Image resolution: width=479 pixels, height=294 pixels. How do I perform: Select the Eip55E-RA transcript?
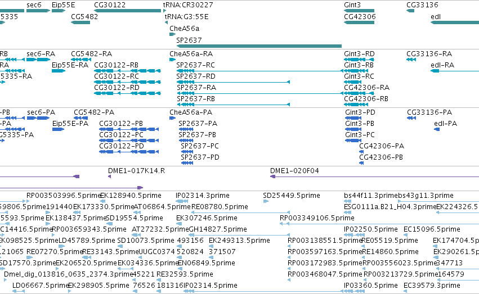point(59,71)
